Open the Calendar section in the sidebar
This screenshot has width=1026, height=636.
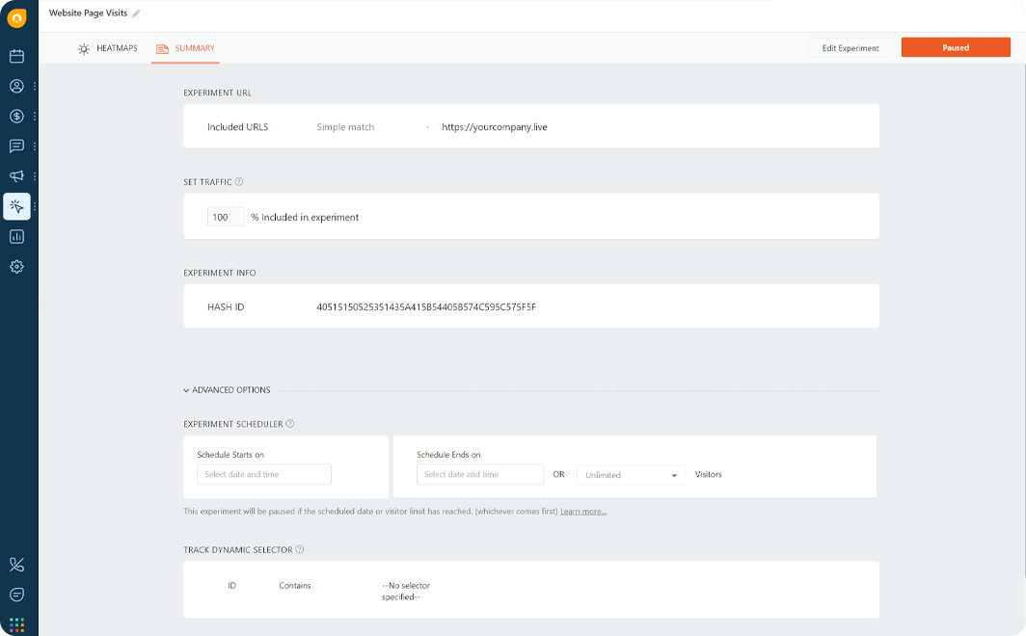[15, 56]
